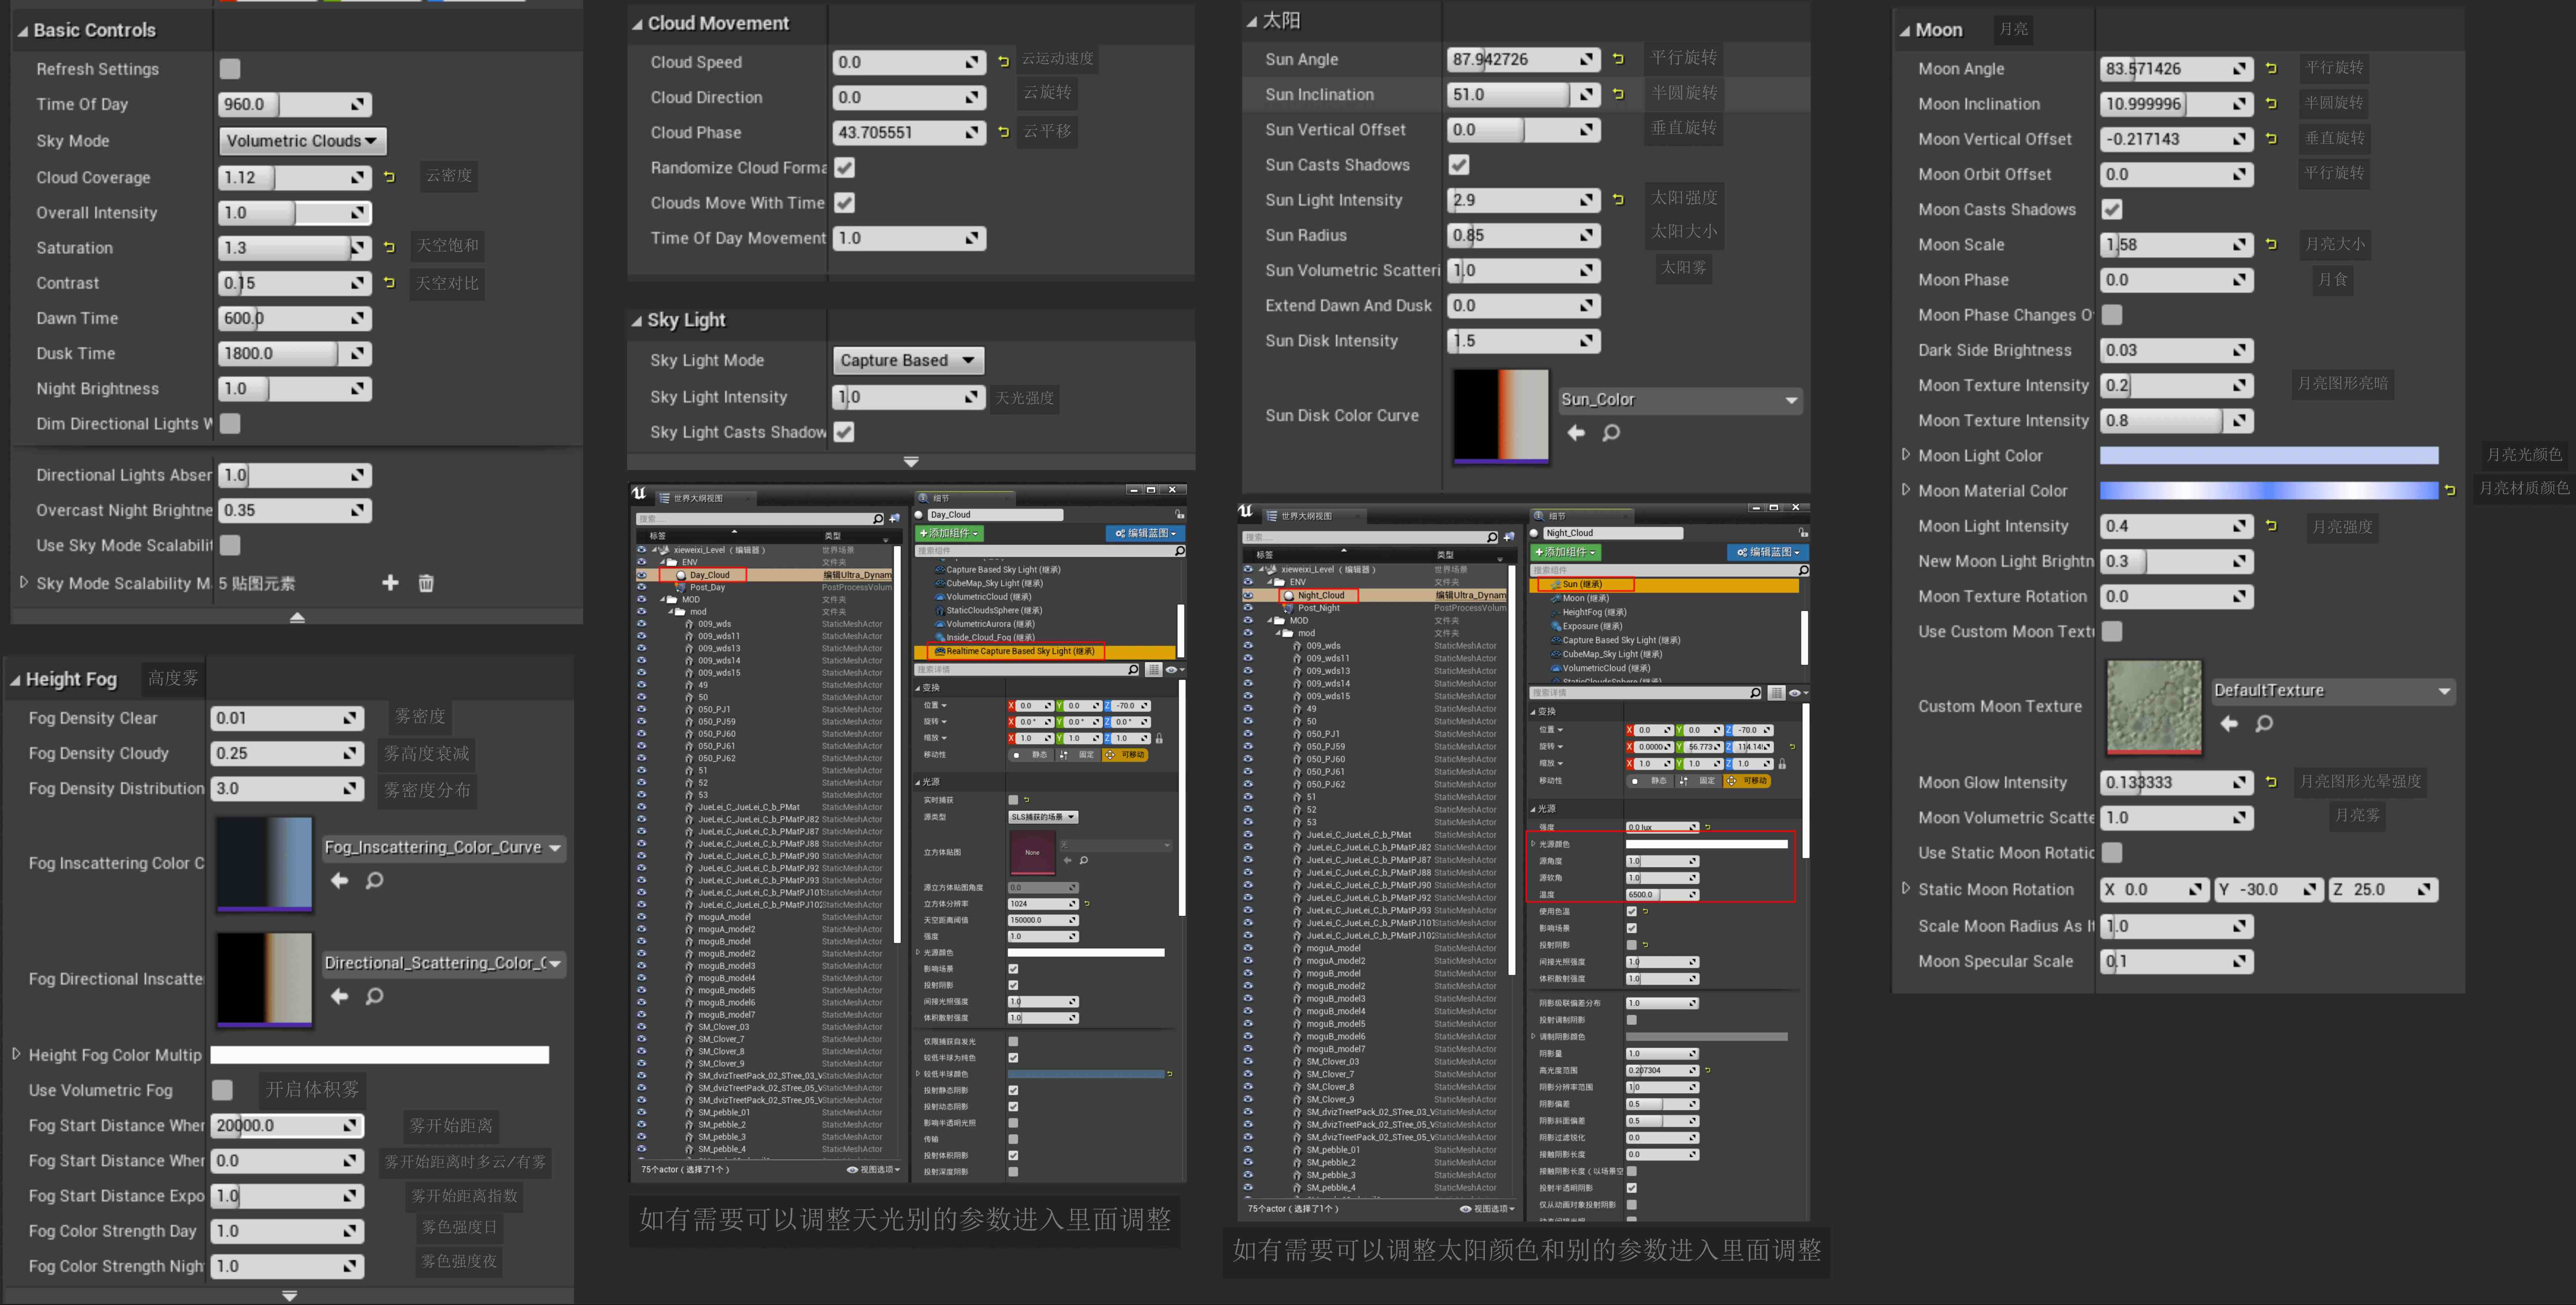Image resolution: width=2576 pixels, height=1305 pixels.
Task: Uncheck Sun Casts Shadows
Action: (x=1459, y=165)
